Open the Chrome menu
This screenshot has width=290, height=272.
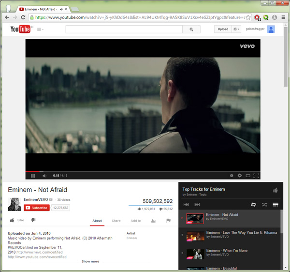click(283, 17)
